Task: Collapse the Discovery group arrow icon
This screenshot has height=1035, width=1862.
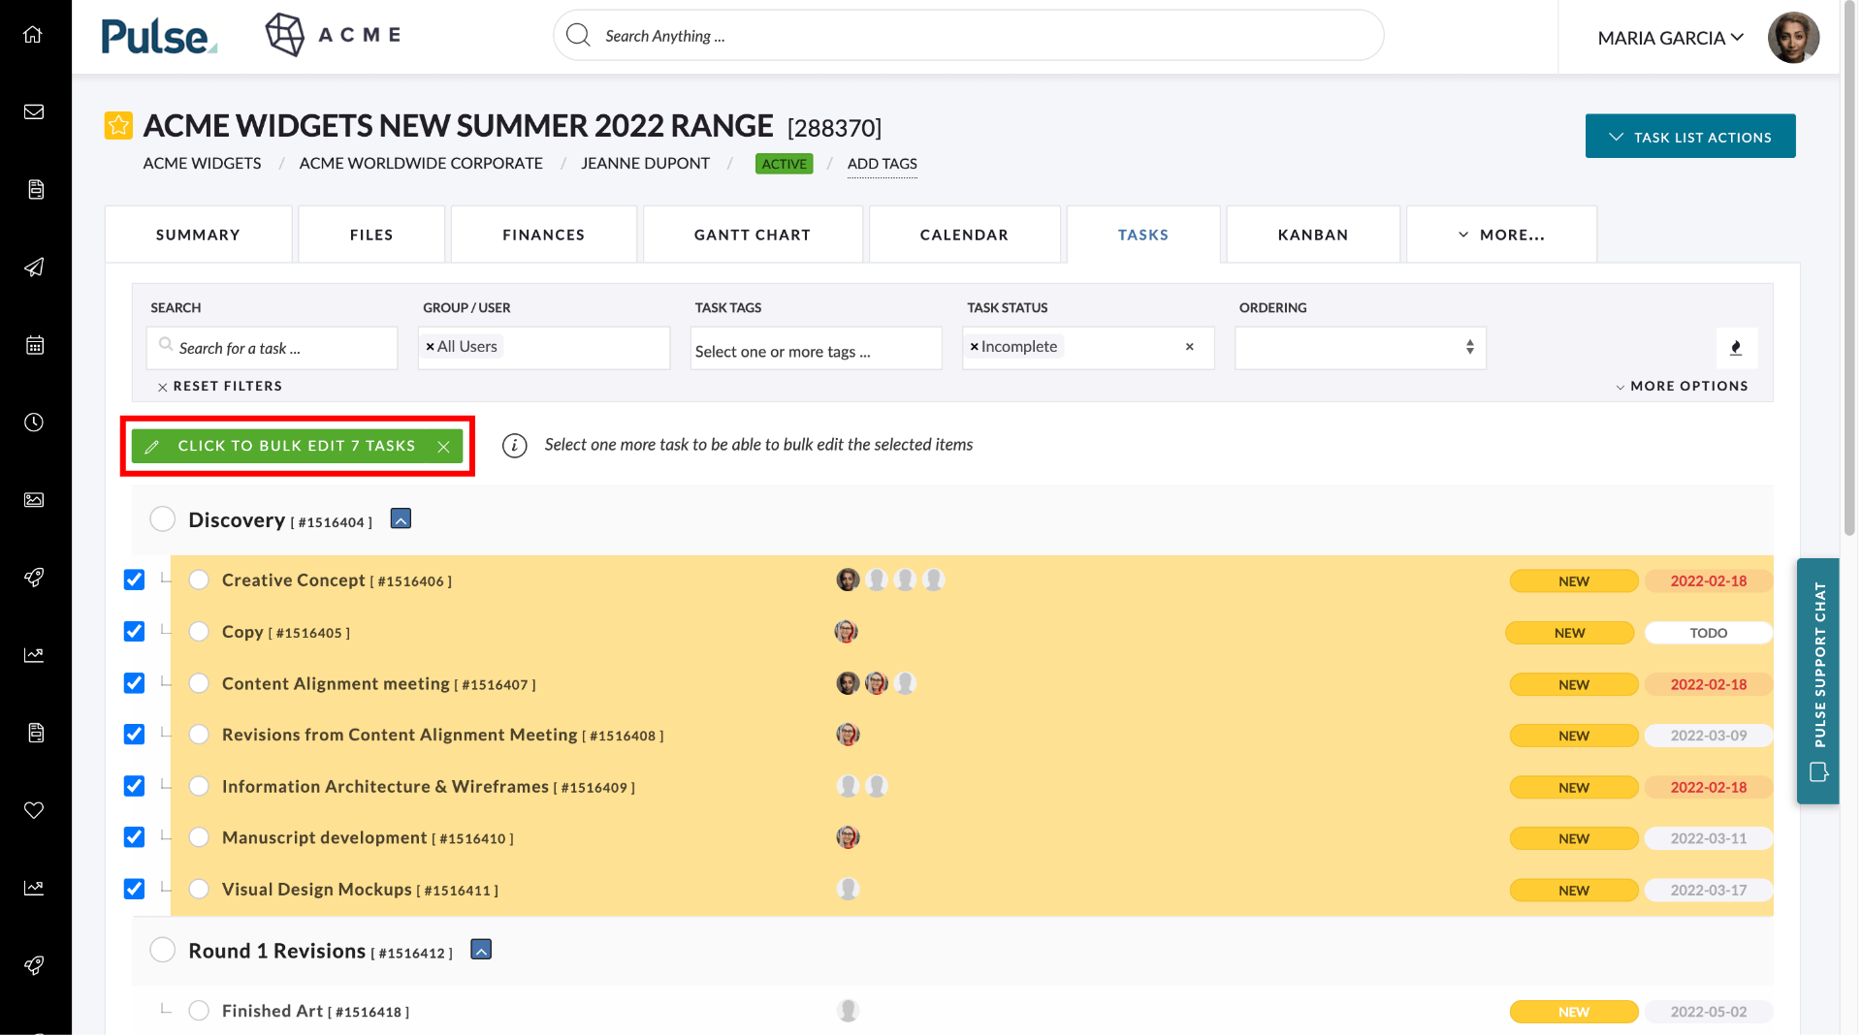Action: (x=401, y=518)
